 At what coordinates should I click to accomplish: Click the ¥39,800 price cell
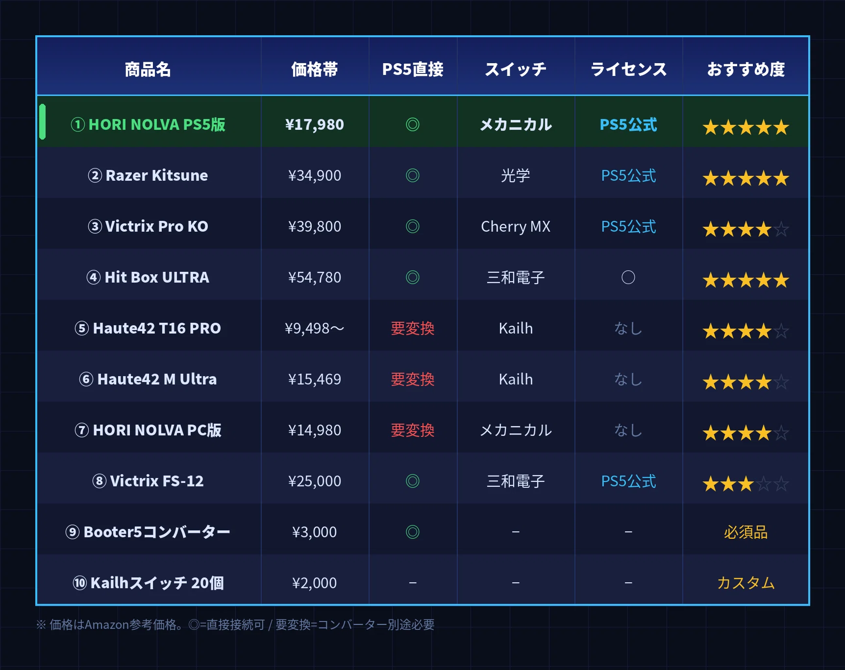(x=314, y=226)
